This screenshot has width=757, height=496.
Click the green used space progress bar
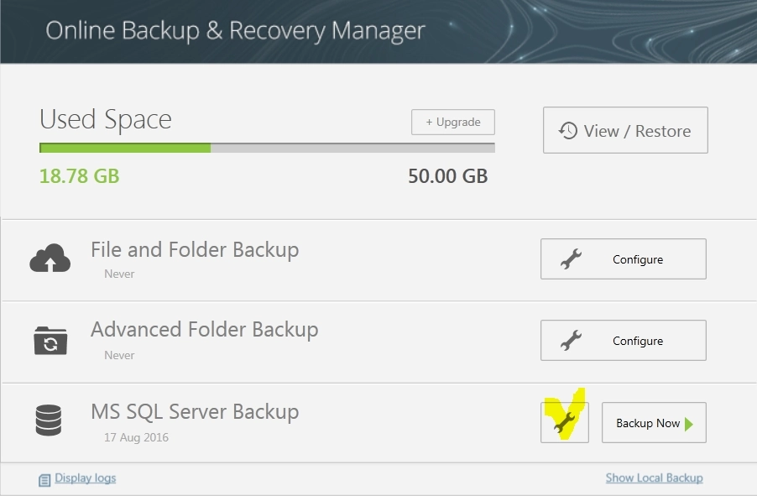click(125, 148)
